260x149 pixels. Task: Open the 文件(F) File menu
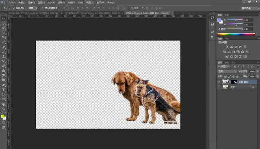click(x=12, y=2)
